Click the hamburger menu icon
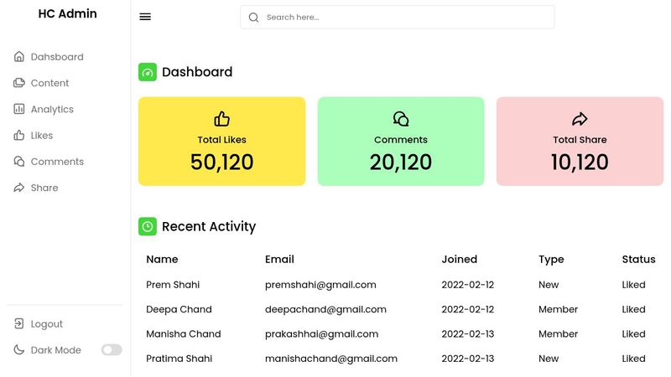This screenshot has height=377, width=671. tap(145, 17)
